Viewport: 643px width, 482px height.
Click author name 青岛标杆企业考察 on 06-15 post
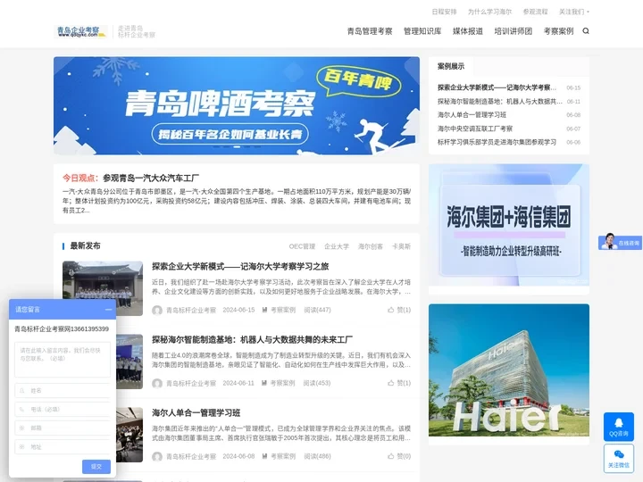[x=191, y=311]
